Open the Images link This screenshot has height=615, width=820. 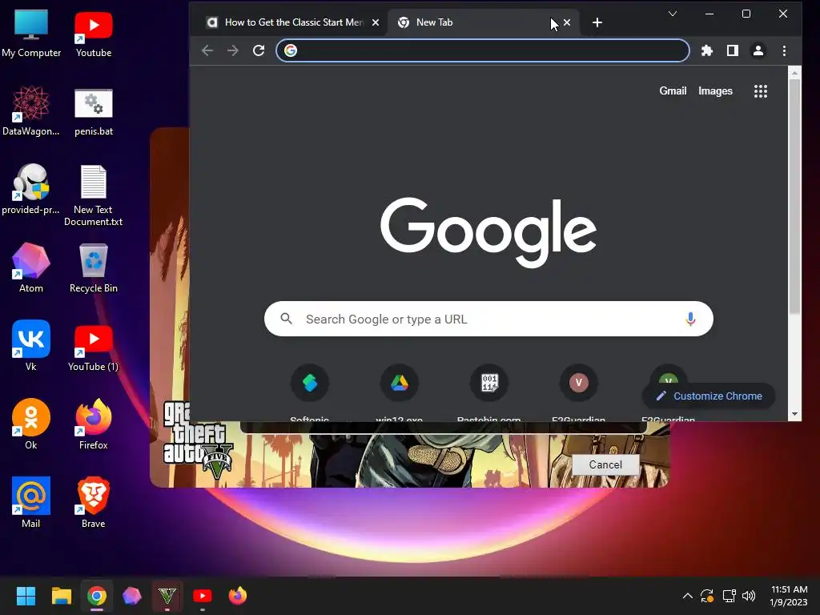(715, 91)
